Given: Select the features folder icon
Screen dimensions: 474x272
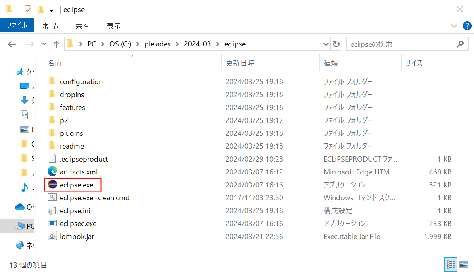Looking at the screenshot, I should [x=52, y=107].
